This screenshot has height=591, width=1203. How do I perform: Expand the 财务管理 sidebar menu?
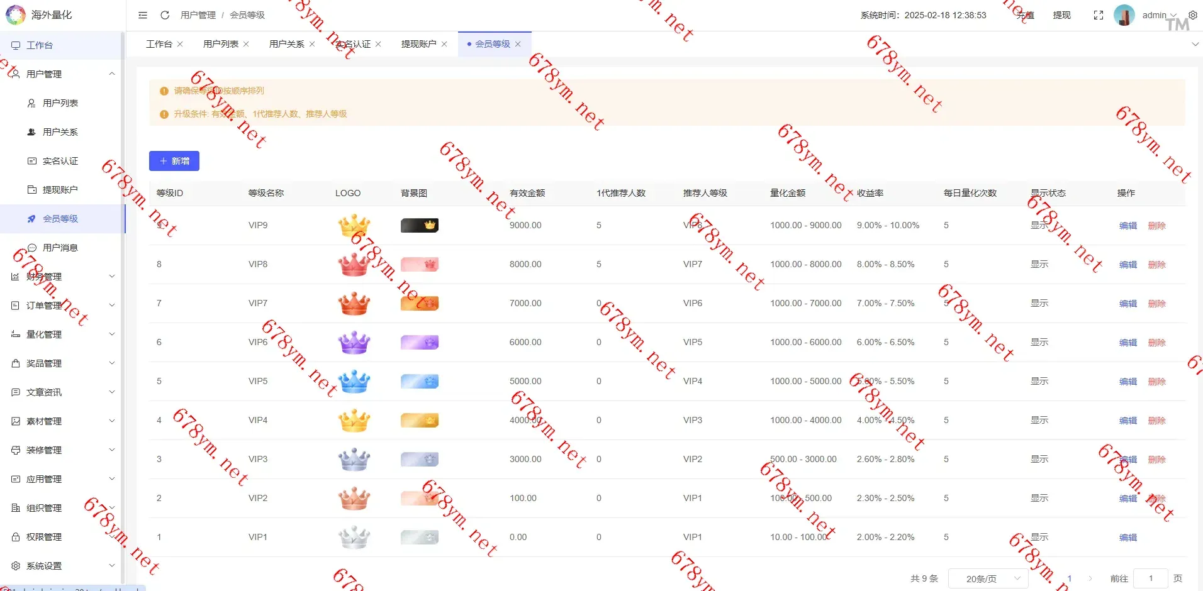pyautogui.click(x=63, y=277)
